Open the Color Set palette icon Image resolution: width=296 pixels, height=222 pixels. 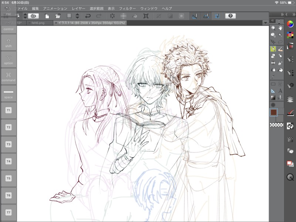[x=290, y=35]
